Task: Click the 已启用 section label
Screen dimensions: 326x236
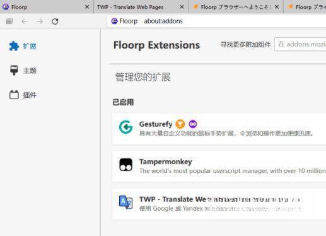Action: pyautogui.click(x=123, y=102)
